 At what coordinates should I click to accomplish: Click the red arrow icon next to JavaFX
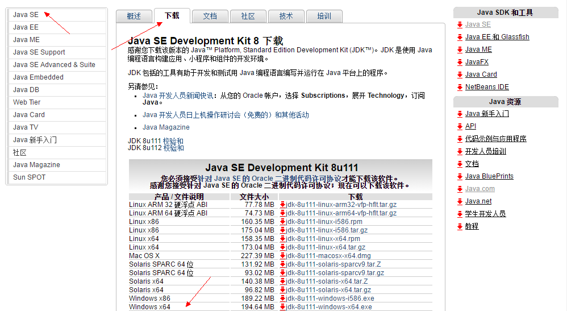tap(460, 63)
